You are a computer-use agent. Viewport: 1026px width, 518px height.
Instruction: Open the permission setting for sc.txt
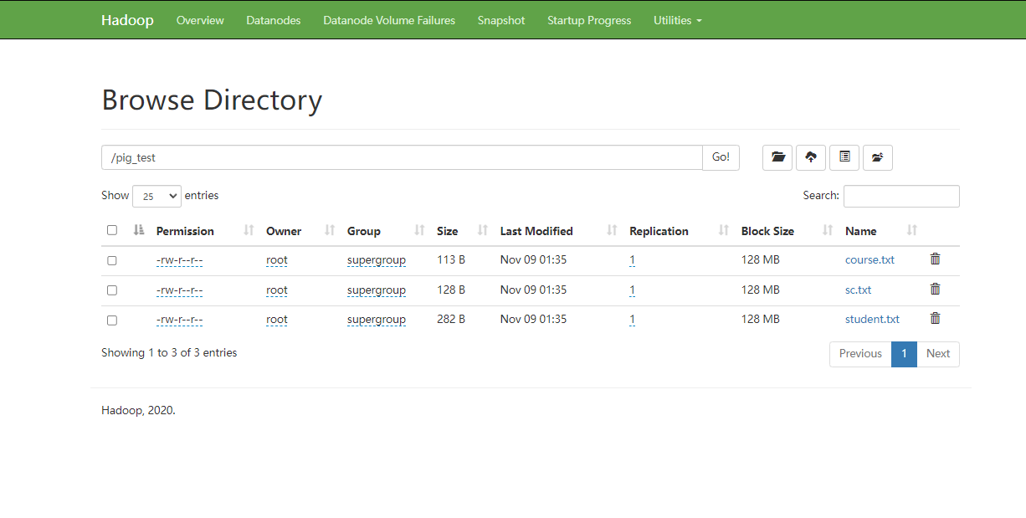(x=179, y=290)
